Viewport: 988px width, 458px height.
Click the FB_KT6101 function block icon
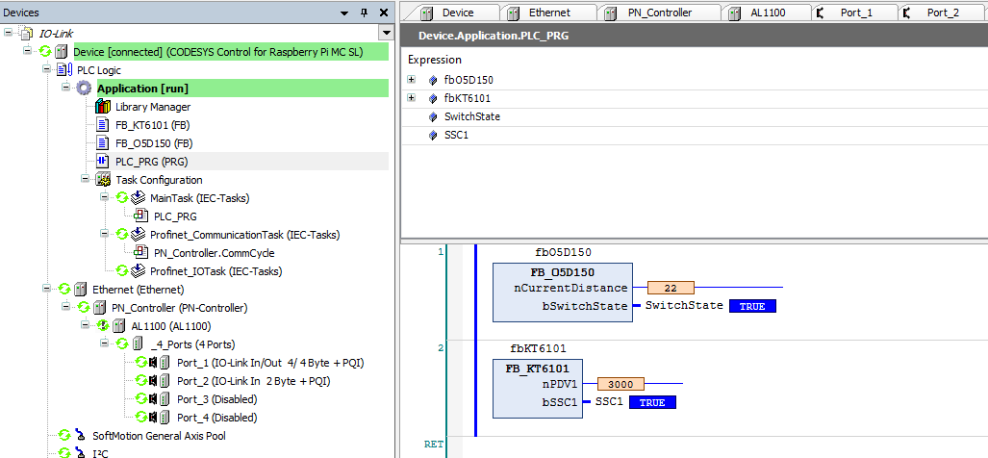click(103, 125)
